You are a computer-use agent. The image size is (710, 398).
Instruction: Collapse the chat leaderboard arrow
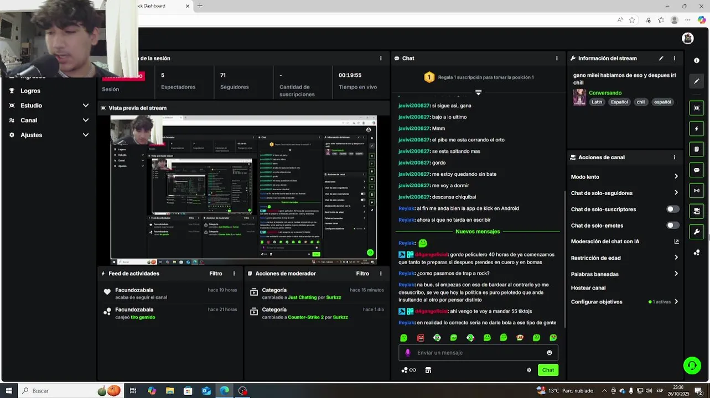tap(478, 92)
